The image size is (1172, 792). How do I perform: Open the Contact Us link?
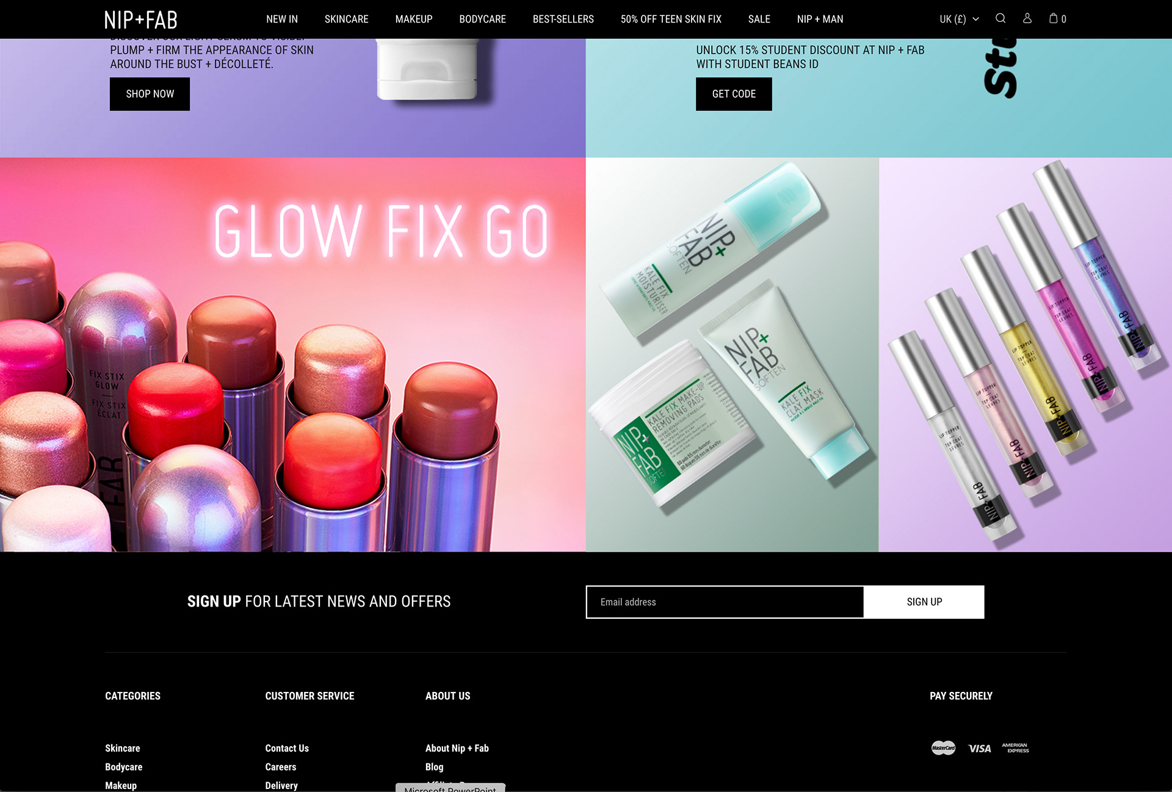[287, 748]
